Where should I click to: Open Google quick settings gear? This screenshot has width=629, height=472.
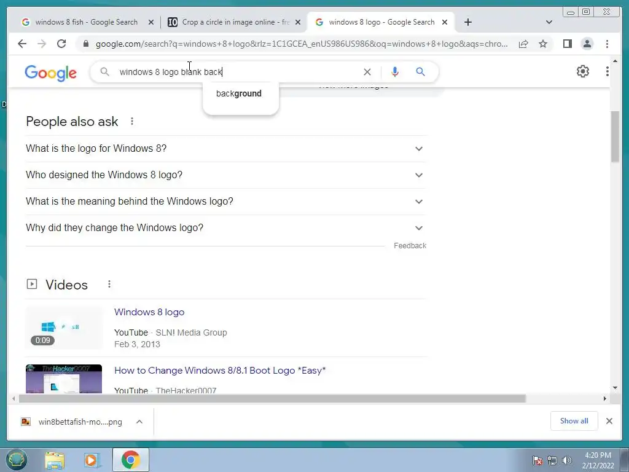(x=583, y=71)
